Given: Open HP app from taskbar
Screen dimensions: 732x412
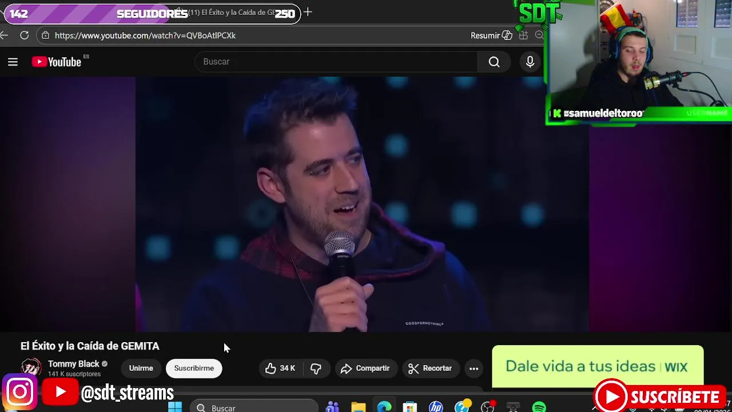Looking at the screenshot, I should point(436,407).
